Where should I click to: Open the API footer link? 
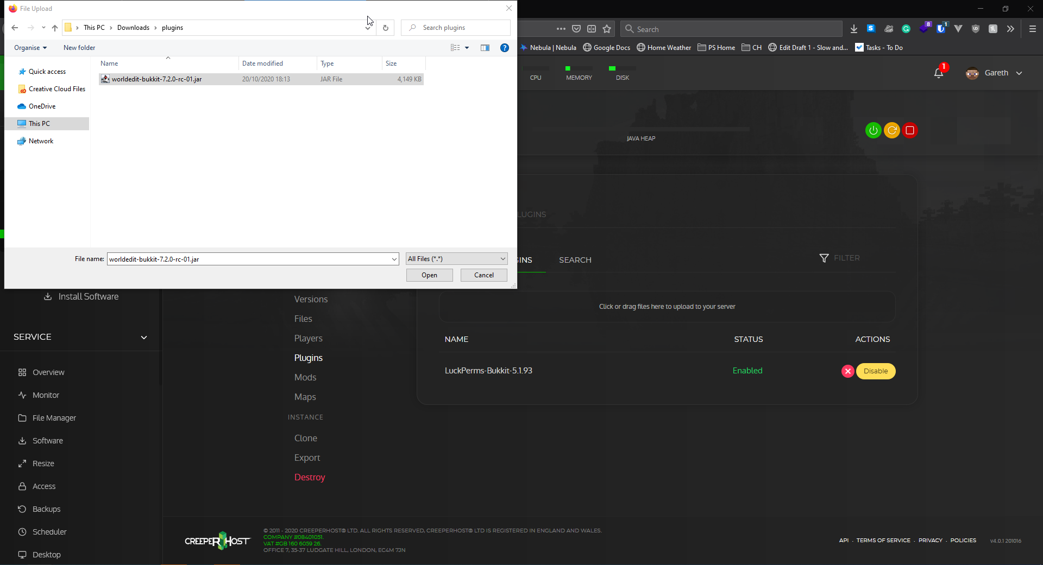point(844,541)
